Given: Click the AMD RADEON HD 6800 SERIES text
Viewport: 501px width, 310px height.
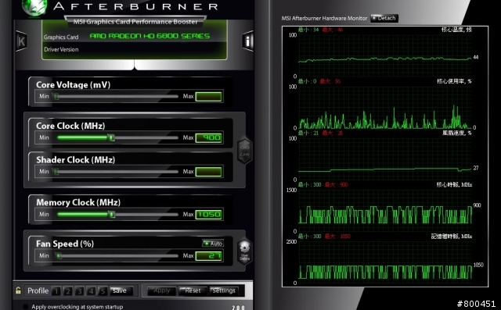Looking at the screenshot, I should 150,36.
